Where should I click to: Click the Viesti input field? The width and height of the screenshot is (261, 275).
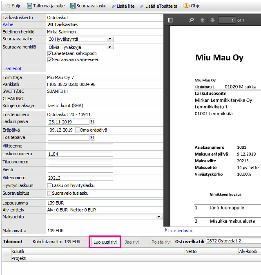point(80,170)
